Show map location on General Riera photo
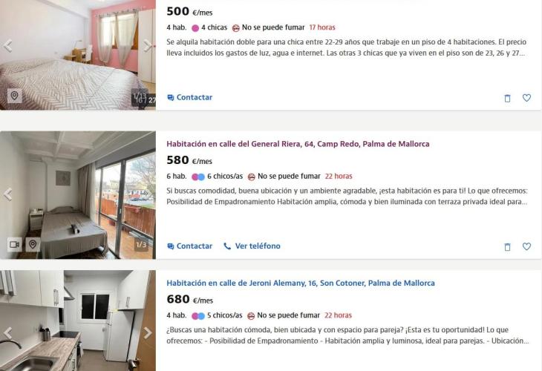 point(33,245)
